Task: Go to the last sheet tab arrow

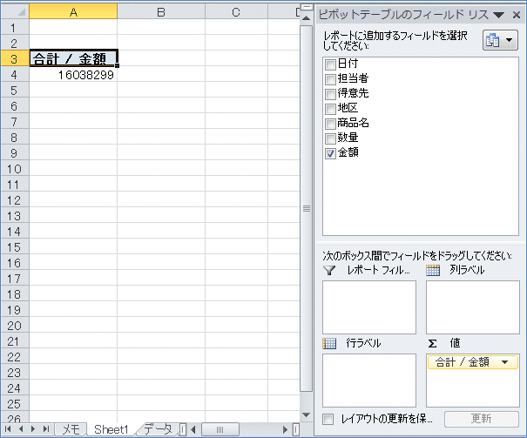Action: [x=46, y=429]
